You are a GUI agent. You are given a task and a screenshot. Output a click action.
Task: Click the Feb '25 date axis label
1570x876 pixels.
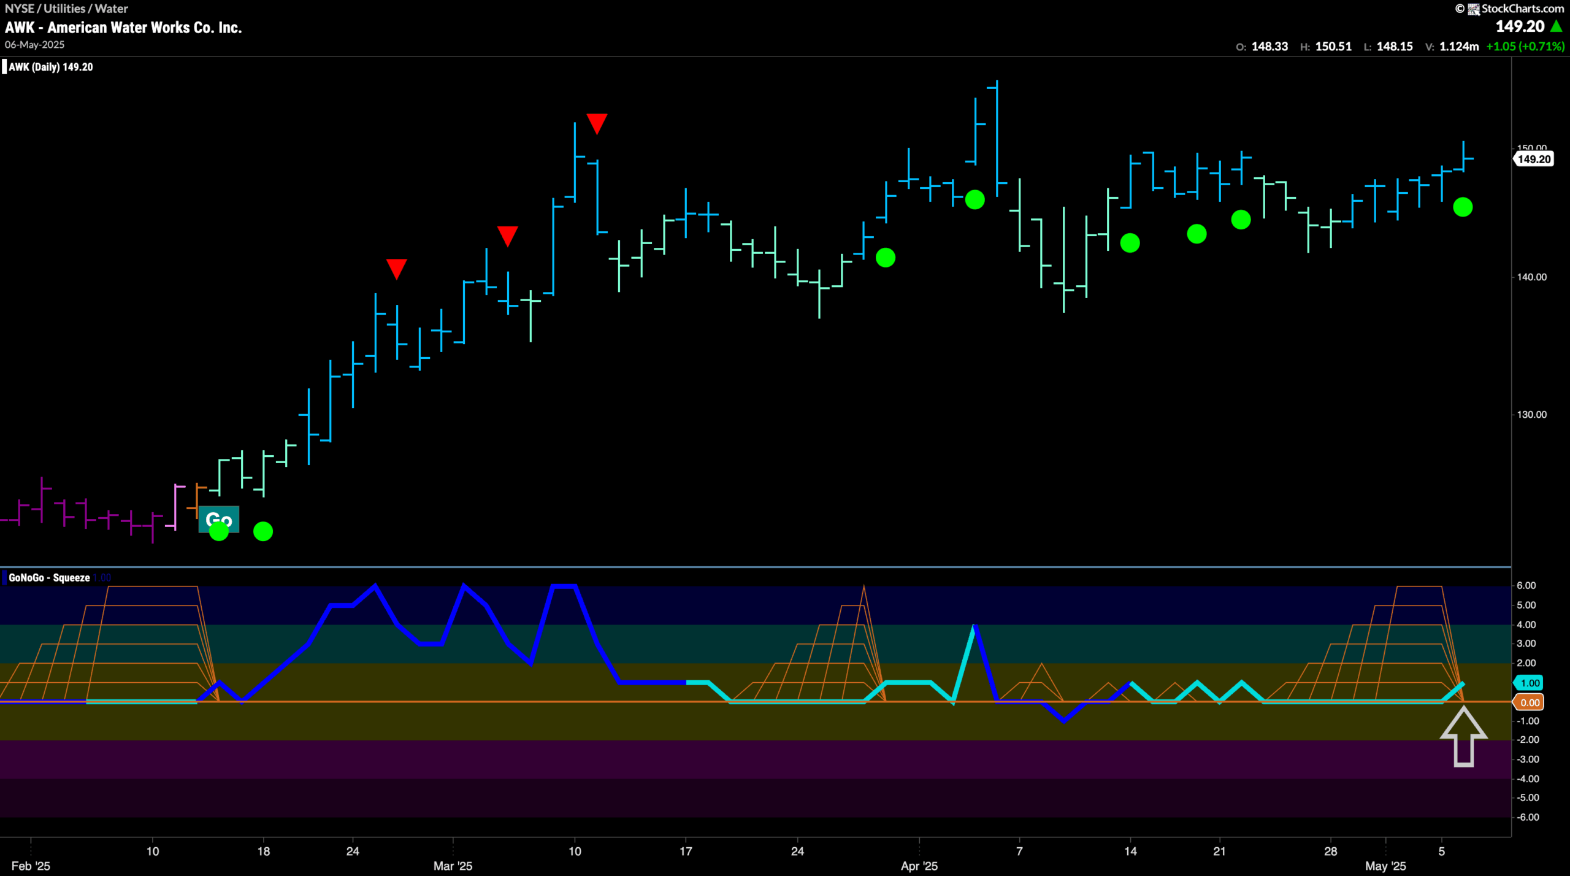(x=31, y=866)
